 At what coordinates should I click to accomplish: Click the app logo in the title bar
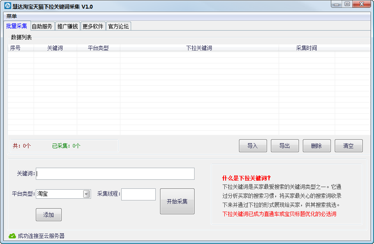point(7,6)
